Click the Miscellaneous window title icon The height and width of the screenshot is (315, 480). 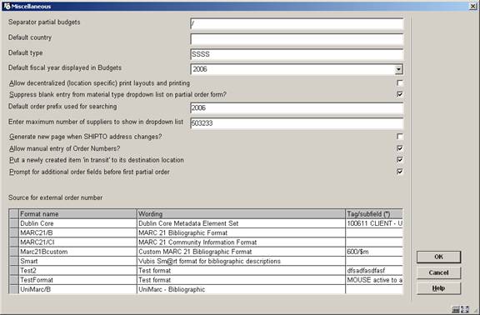7,6
